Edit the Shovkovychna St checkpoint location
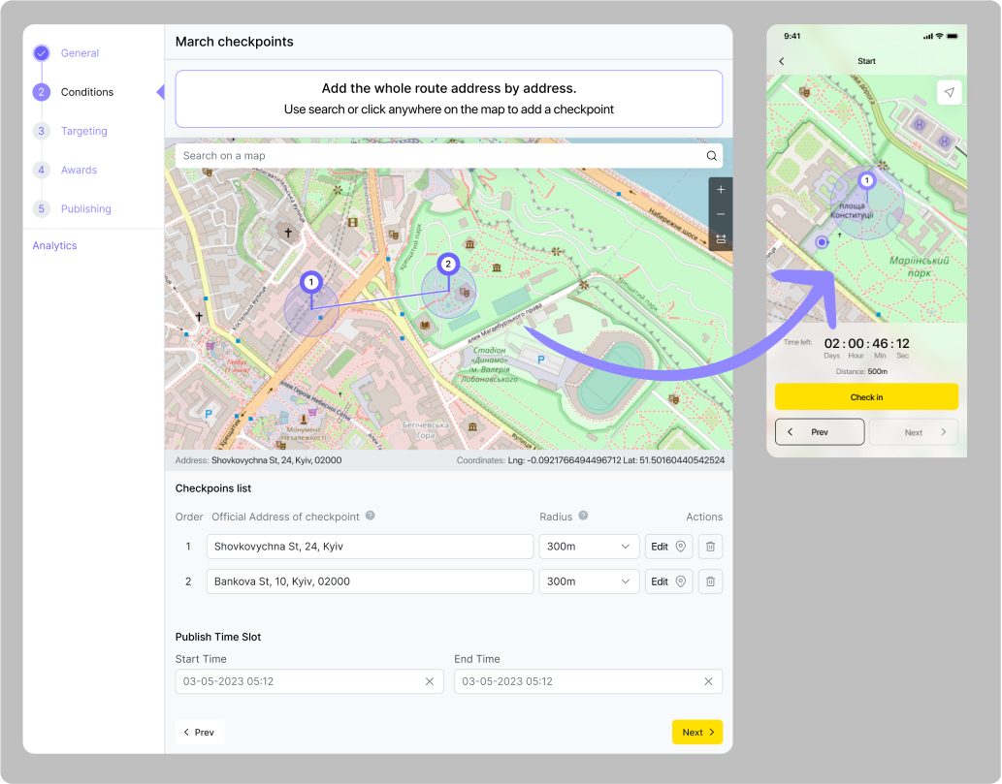This screenshot has height=784, width=1002. (668, 547)
